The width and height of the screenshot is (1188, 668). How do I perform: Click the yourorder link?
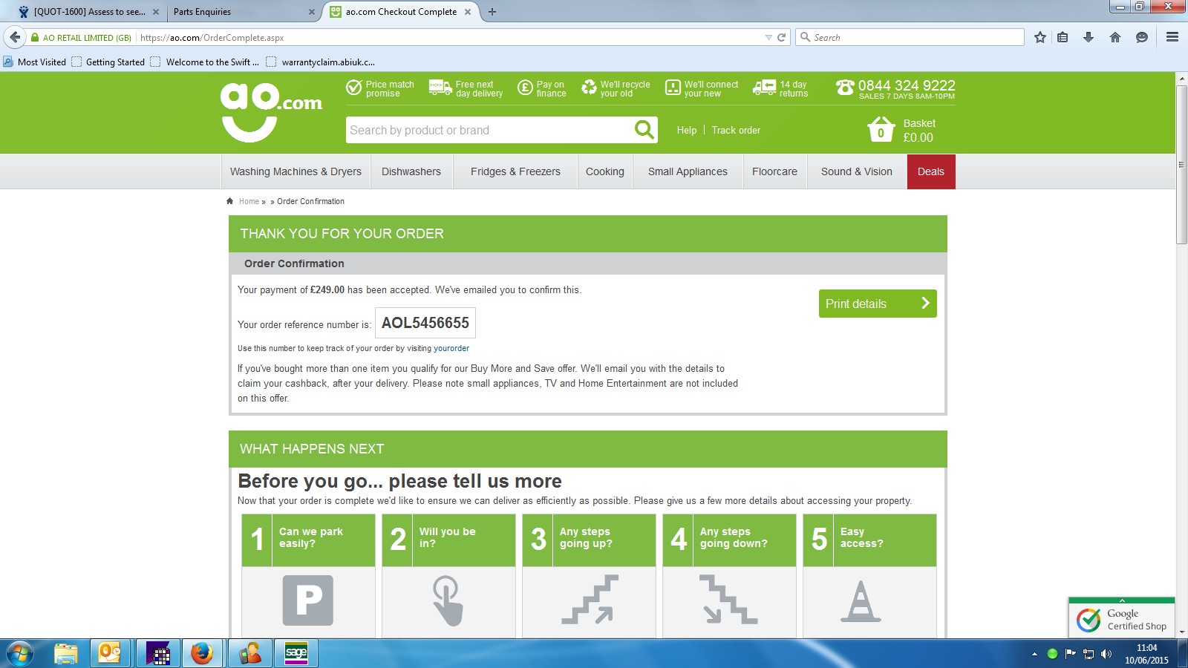click(x=451, y=348)
